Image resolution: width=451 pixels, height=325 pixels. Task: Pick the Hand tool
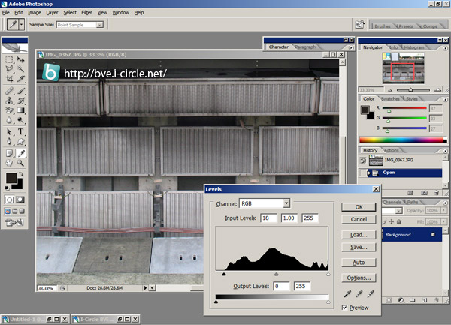click(9, 162)
